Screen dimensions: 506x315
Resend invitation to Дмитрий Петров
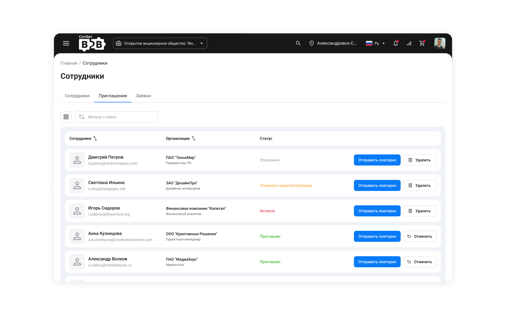coord(377,160)
